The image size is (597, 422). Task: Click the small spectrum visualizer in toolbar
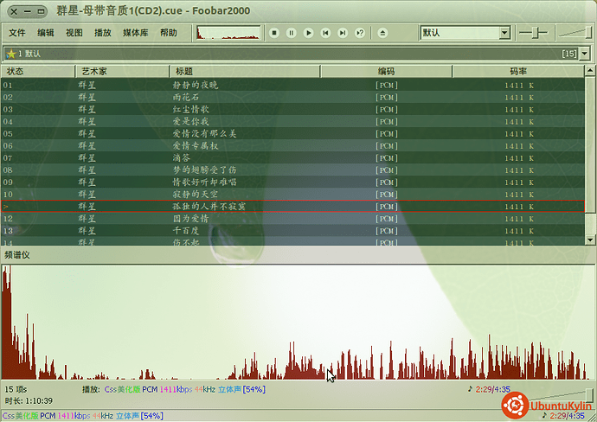point(228,33)
